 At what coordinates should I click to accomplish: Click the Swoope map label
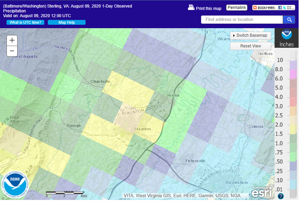pyautogui.click(x=74, y=126)
